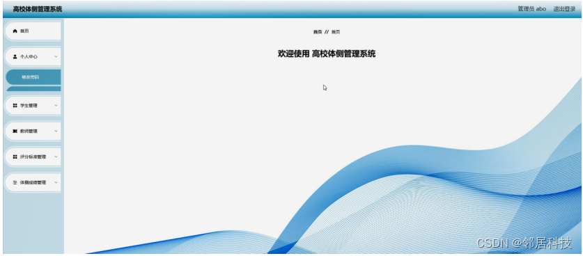Select the 个人中心 menu label
The image size is (583, 256).
[29, 57]
